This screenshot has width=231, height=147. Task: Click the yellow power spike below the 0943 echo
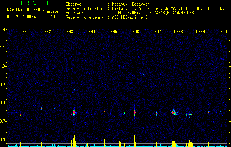[75, 140]
